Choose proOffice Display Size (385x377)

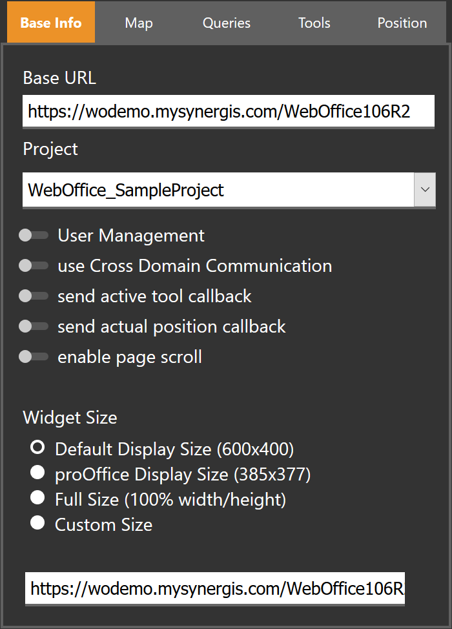[37, 472]
